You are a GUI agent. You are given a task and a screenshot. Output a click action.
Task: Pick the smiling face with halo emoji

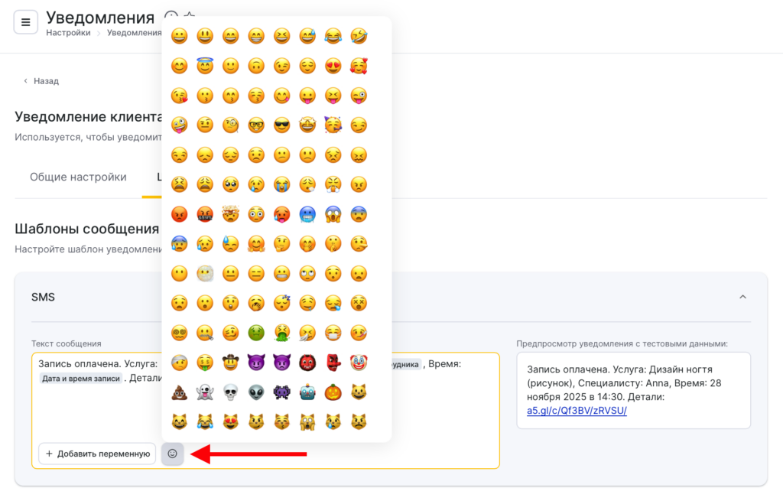pos(205,66)
